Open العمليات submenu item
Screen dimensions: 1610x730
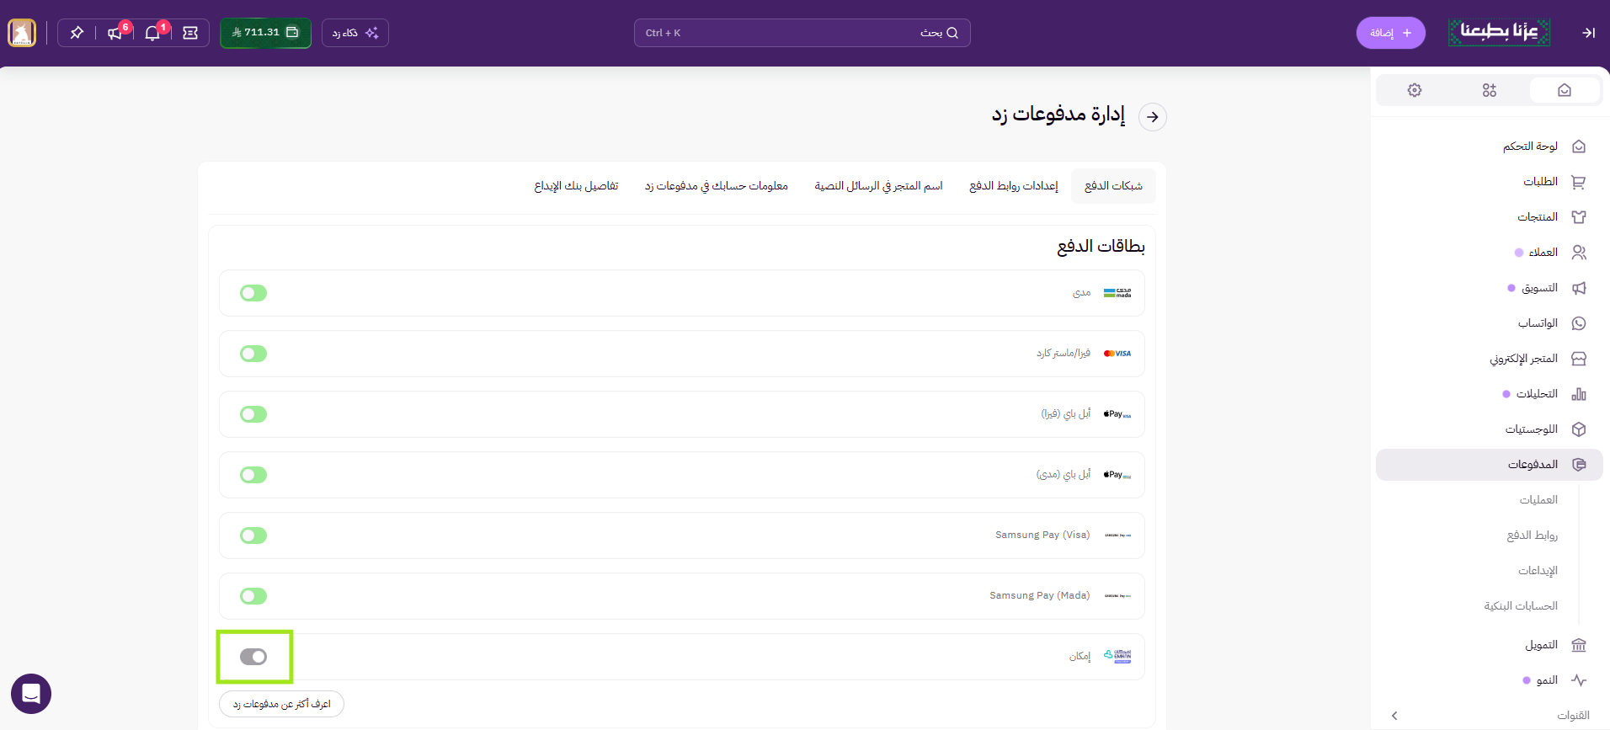tap(1538, 500)
